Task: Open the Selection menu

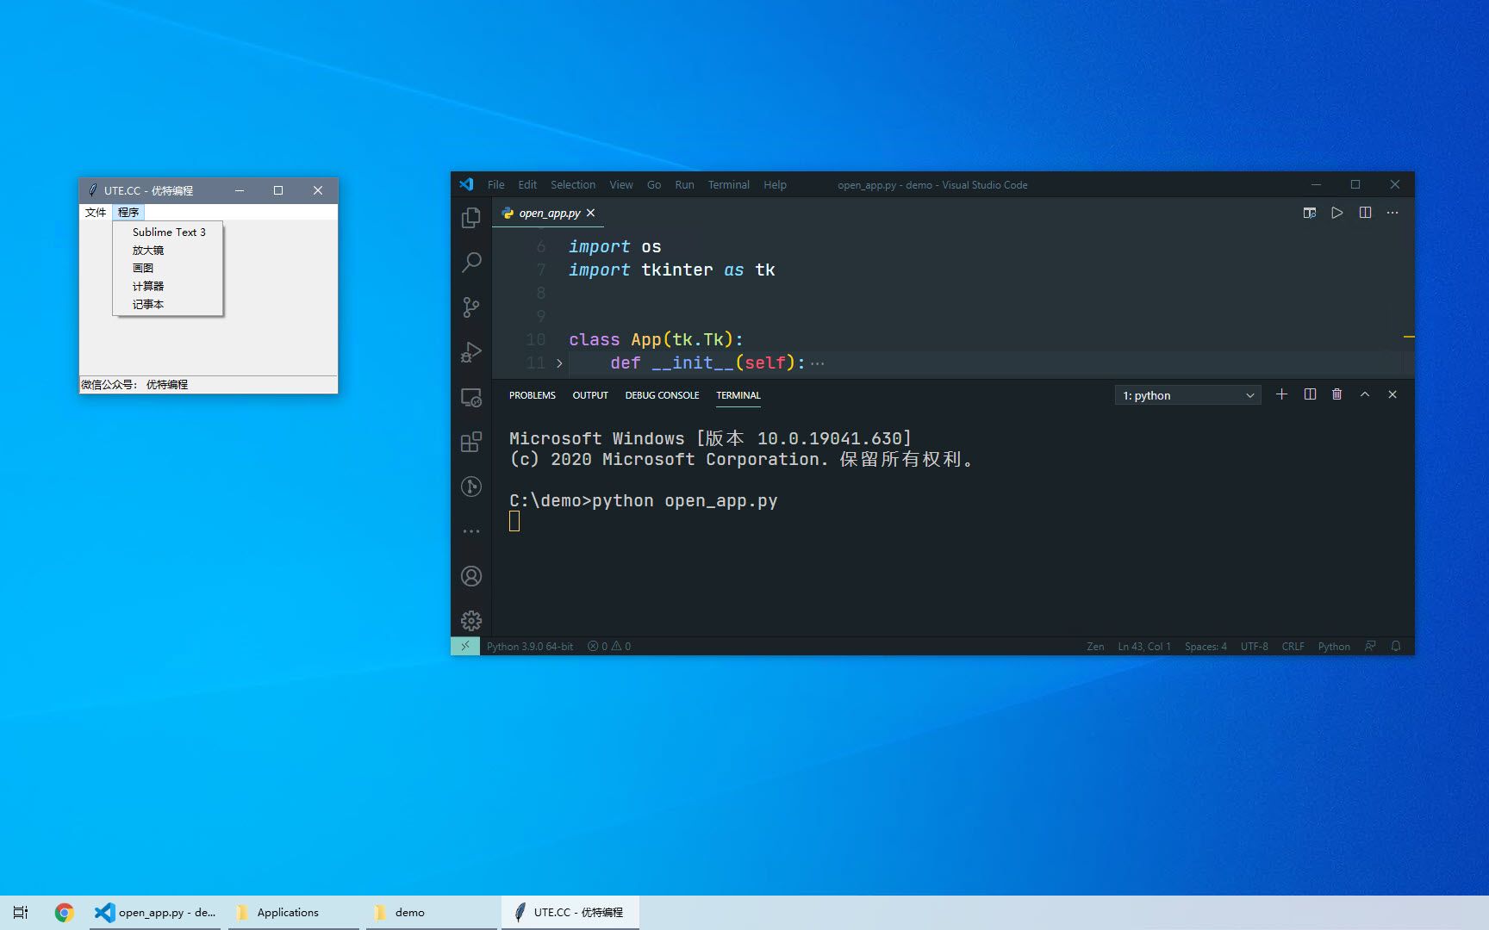Action: 573,184
